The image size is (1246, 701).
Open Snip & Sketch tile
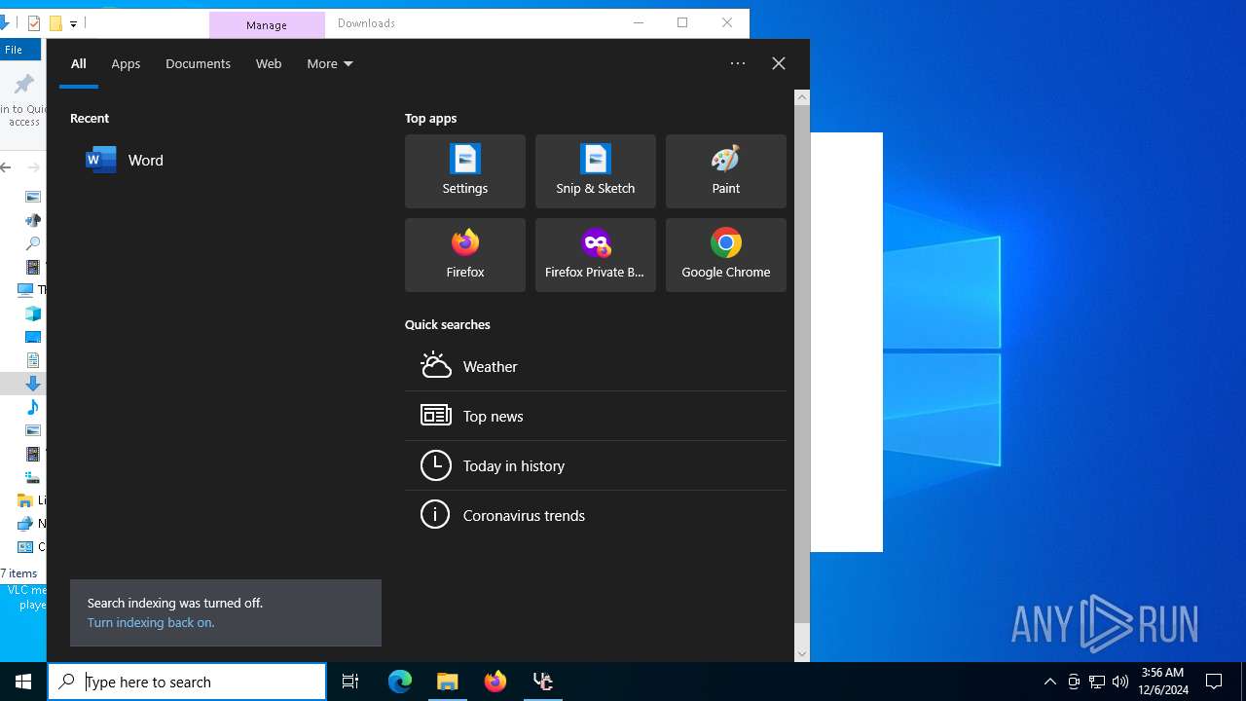point(596,171)
